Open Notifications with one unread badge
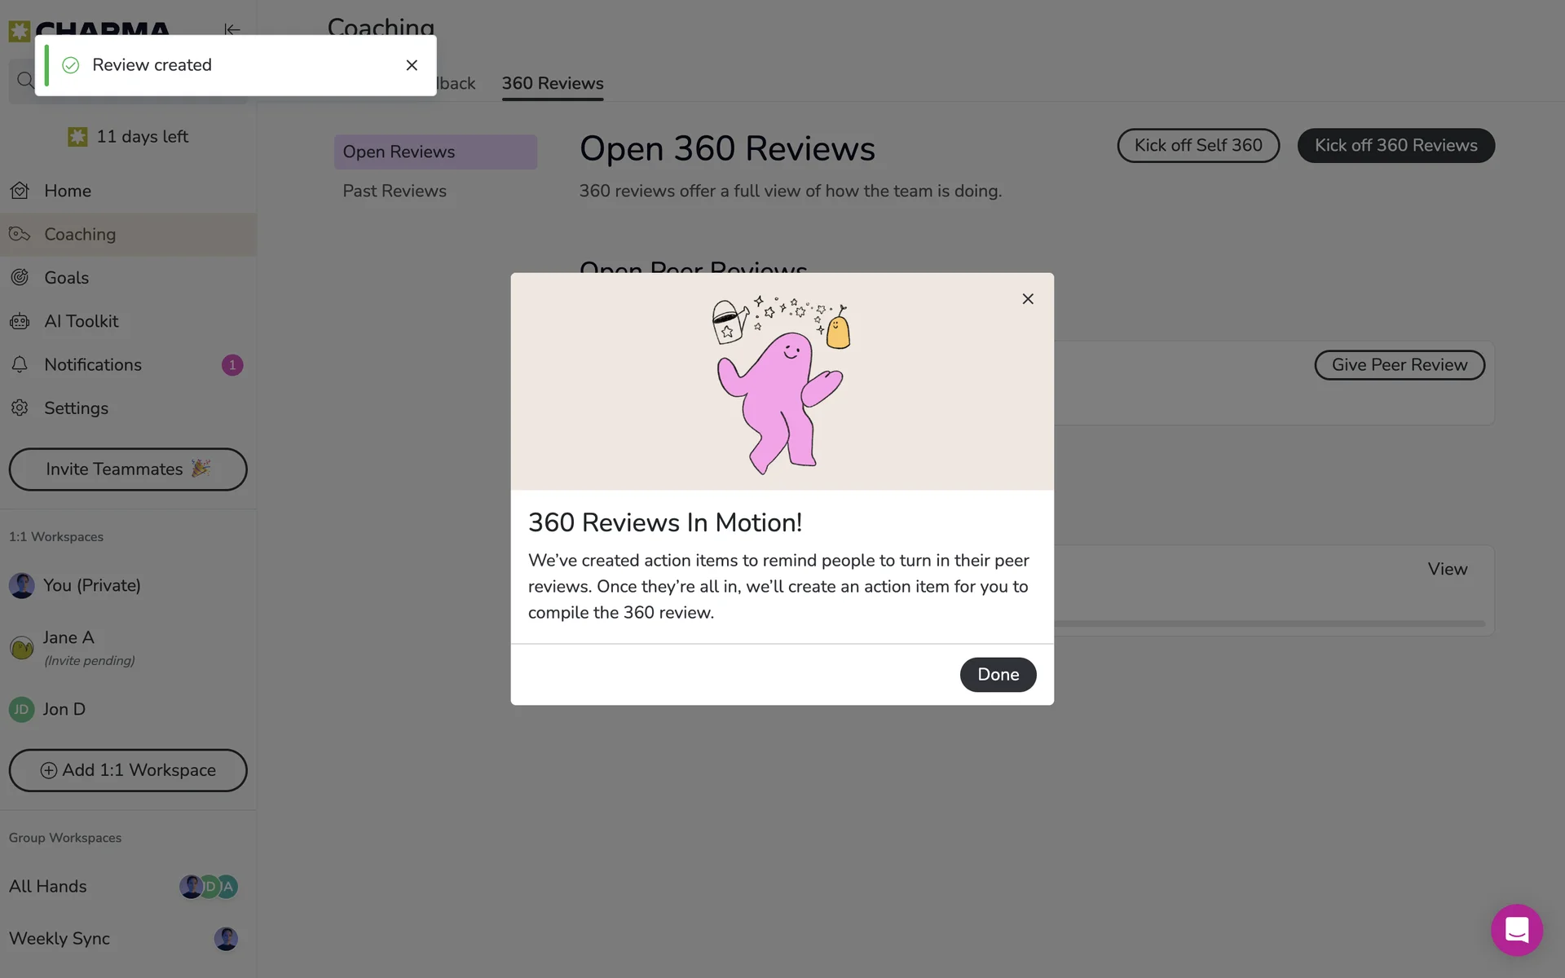Viewport: 1565px width, 978px height. coord(93,365)
